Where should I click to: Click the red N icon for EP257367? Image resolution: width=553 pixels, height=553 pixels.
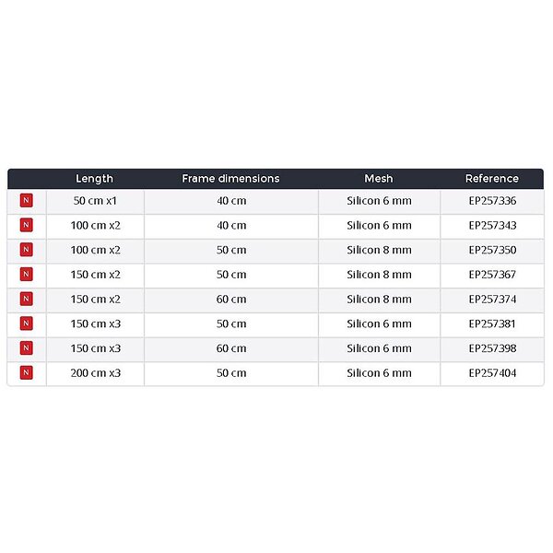pyautogui.click(x=26, y=275)
